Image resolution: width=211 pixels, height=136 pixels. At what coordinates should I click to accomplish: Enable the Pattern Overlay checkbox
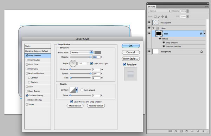(x=27, y=100)
